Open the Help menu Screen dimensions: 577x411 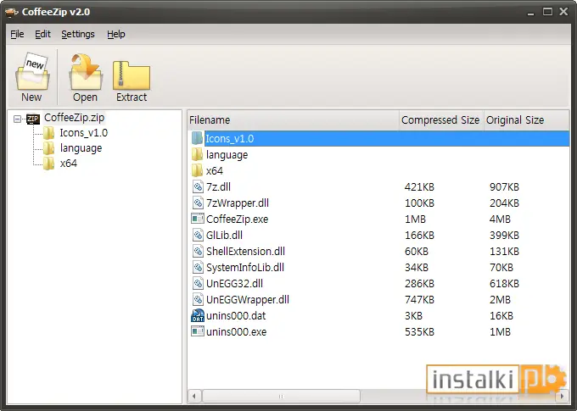click(x=116, y=34)
